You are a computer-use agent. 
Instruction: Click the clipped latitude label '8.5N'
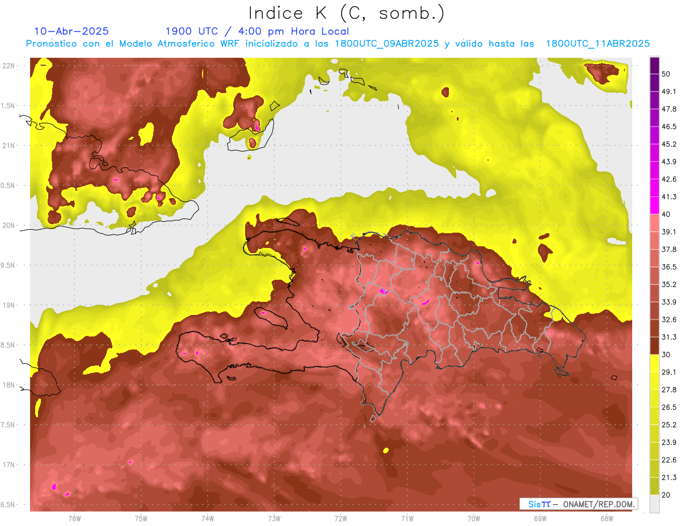[x=7, y=346]
